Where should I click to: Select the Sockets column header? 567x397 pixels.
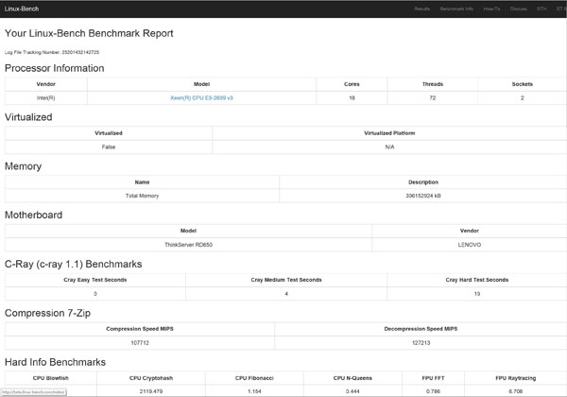coord(523,84)
